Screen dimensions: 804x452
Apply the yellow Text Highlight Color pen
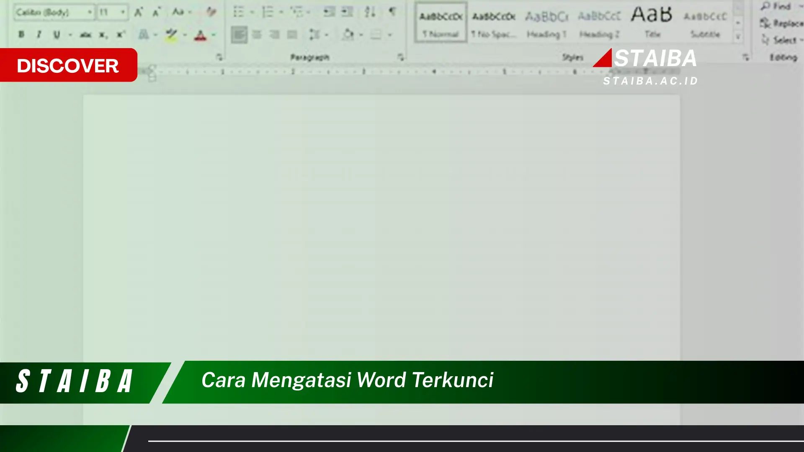pyautogui.click(x=171, y=34)
